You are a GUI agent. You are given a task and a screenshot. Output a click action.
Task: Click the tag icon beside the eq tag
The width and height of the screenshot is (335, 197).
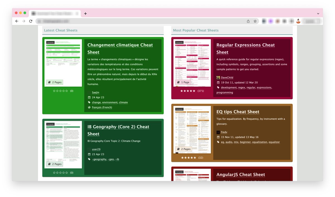218,142
